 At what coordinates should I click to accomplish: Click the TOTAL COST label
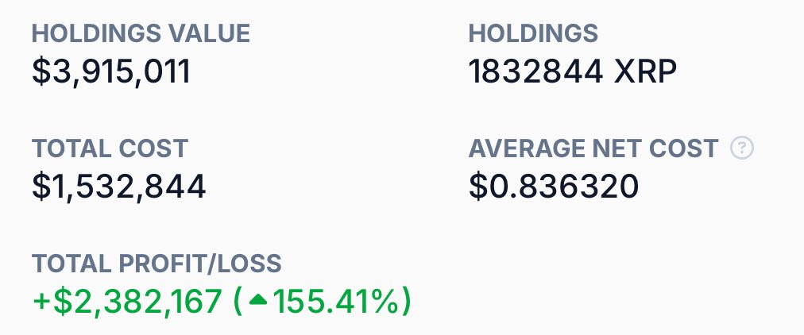[x=110, y=148]
